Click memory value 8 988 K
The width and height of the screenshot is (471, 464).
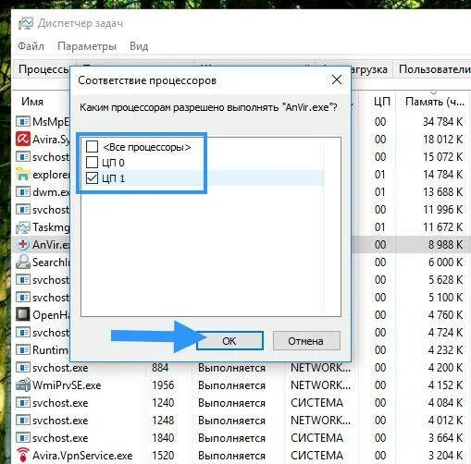click(445, 245)
